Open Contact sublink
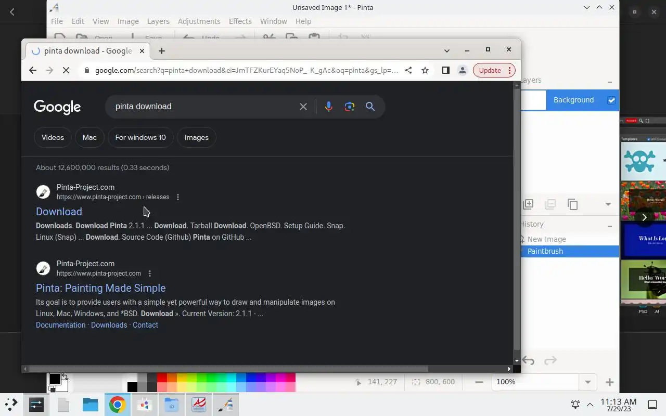Viewport: 666px width, 416px height. 145,325
